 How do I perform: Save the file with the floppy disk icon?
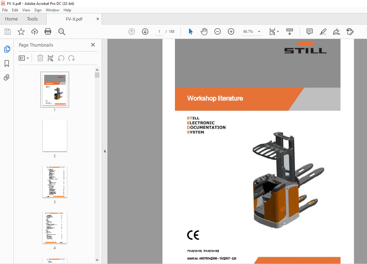pos(8,32)
